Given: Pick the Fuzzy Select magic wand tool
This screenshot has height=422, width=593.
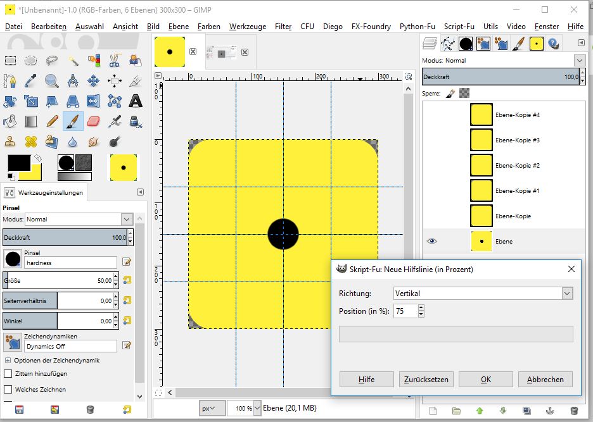Looking at the screenshot, I should pos(73,61).
